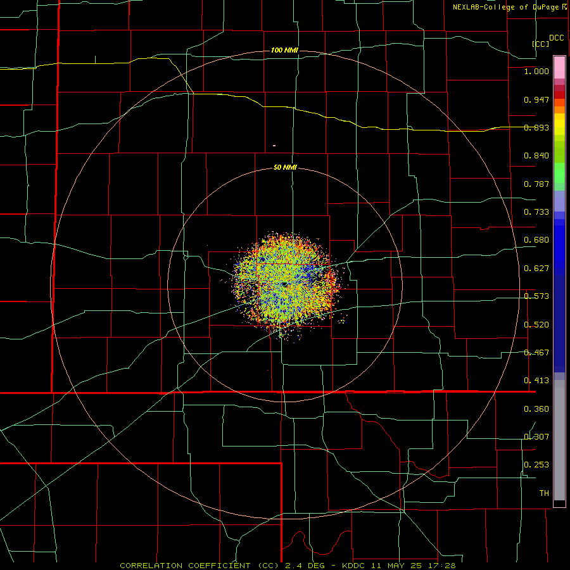Select the 0.627 scale value

pos(536,269)
